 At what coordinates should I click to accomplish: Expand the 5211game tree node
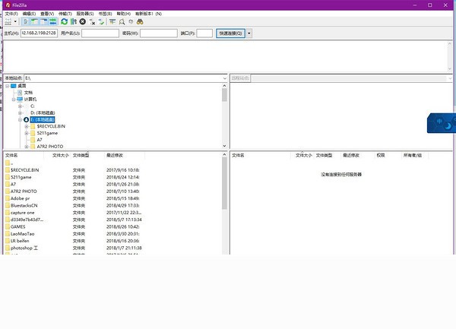point(27,133)
